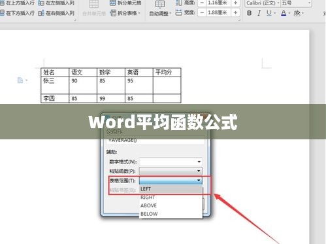
Task: Click the row height (高度) icon
Action: [x=179, y=3]
